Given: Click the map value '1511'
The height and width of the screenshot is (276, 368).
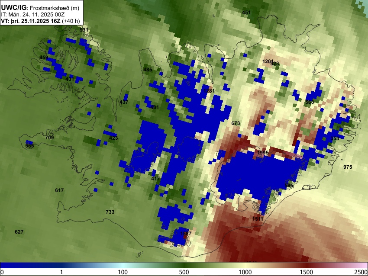Looking at the screenshot, I should pos(258,219).
